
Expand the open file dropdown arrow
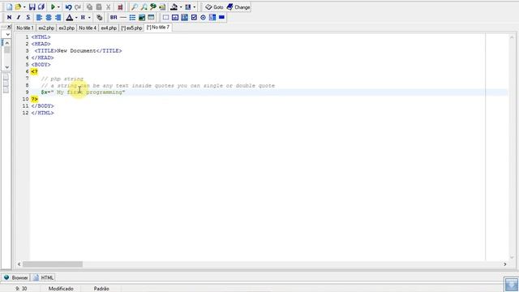24,7
